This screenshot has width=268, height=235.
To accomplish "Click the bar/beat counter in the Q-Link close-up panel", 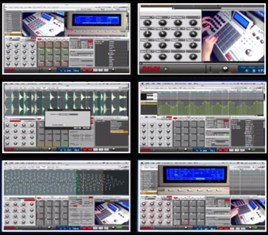I will (251, 69).
